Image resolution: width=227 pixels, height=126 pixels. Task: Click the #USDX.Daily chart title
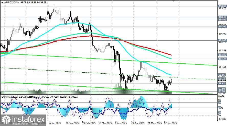(x=12, y=3)
